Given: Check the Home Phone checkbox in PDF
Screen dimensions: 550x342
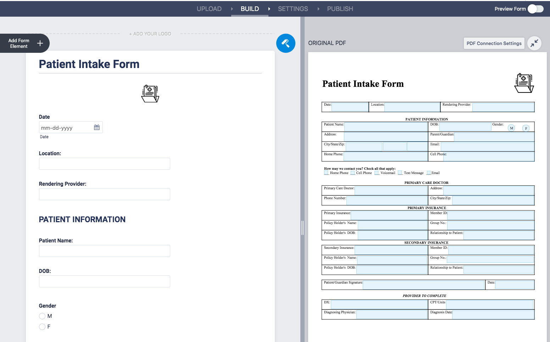Looking at the screenshot, I should coord(326,173).
